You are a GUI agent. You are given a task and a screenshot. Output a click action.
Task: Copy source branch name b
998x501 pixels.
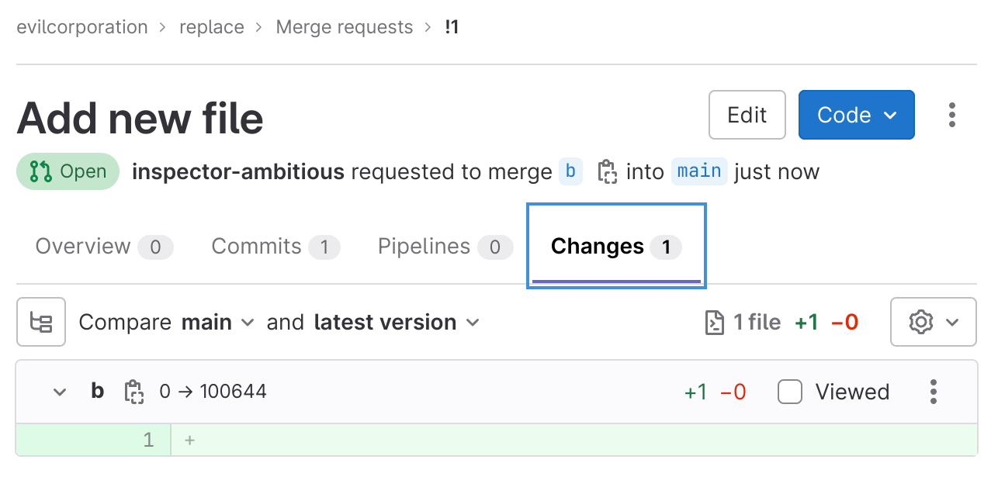click(x=606, y=171)
